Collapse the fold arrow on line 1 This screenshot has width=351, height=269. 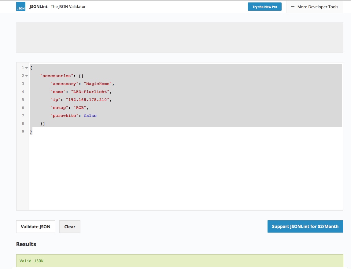(x=27, y=68)
